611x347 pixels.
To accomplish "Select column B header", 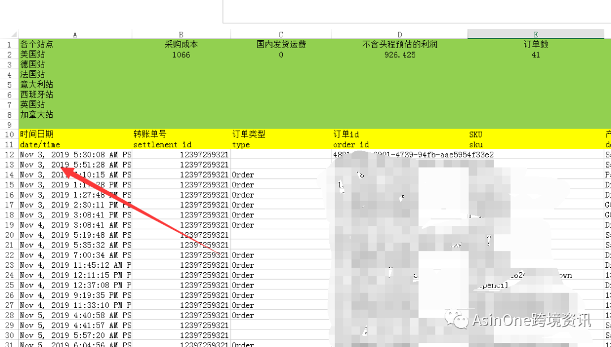I will pyautogui.click(x=181, y=35).
